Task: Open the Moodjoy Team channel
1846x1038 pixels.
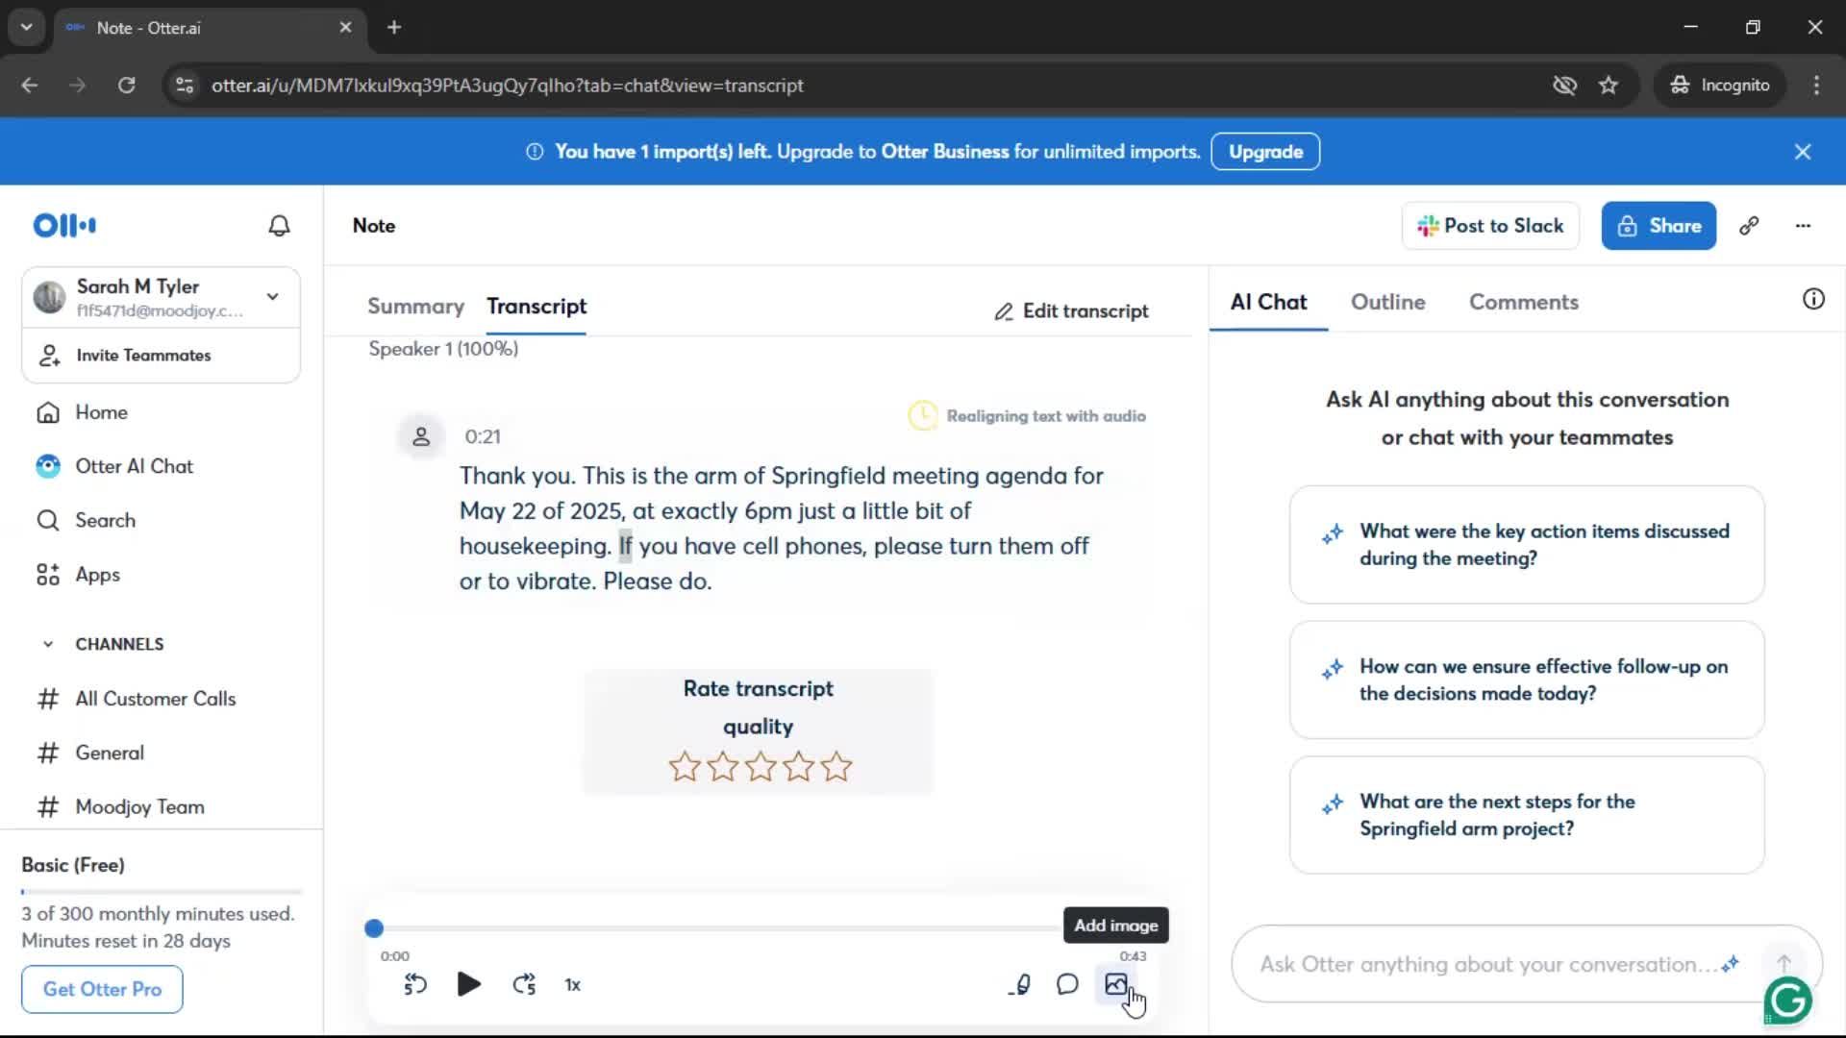Action: pos(140,807)
